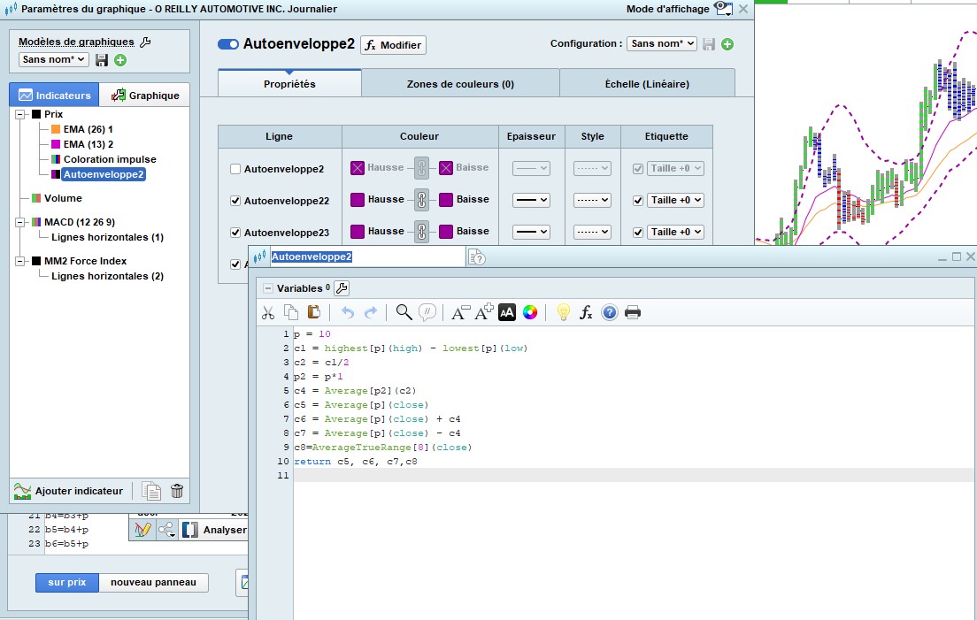Uncheck the Autoenveloppe22 line checkbox
The width and height of the screenshot is (977, 620).
[235, 201]
